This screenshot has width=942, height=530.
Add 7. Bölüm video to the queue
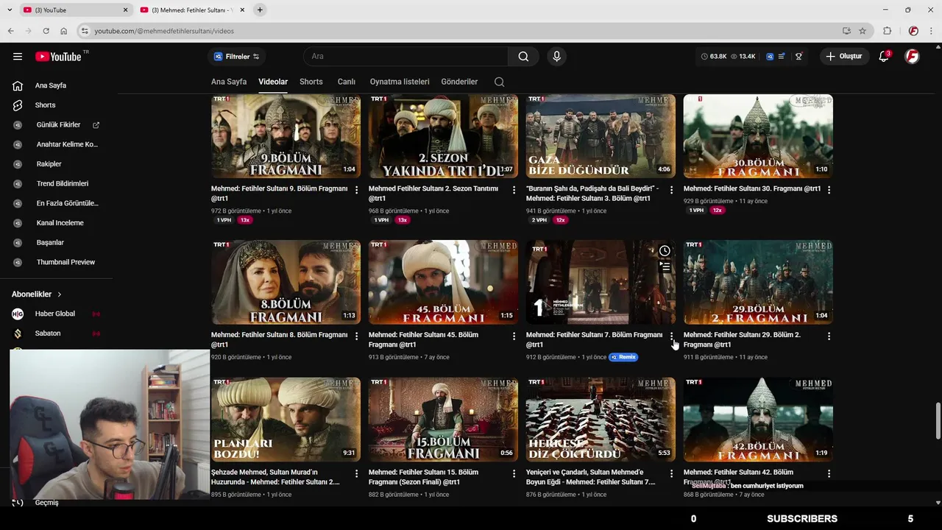[665, 266]
